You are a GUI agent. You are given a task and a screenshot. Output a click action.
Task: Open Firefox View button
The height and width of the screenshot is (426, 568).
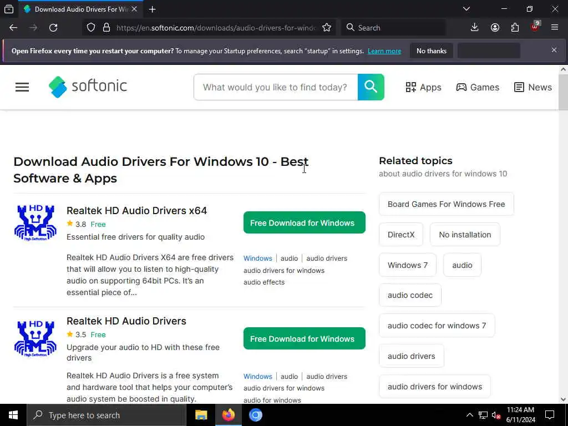tap(9, 9)
